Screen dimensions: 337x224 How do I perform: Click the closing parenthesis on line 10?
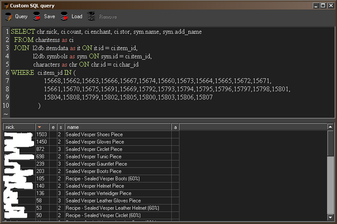pyautogui.click(x=39, y=105)
